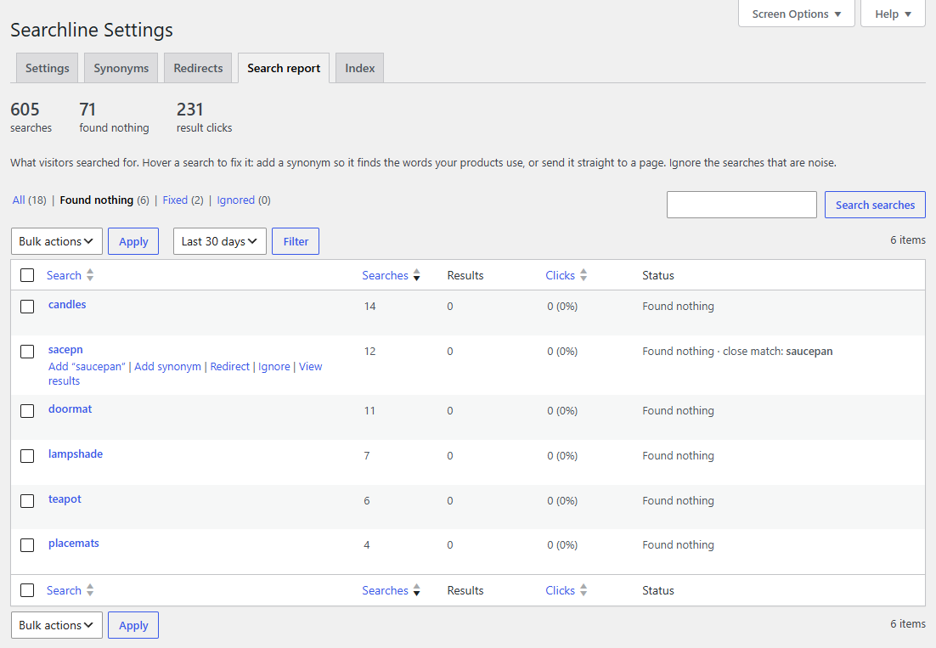Show the Fixed searches filter view
The width and height of the screenshot is (936, 648).
pyautogui.click(x=175, y=200)
